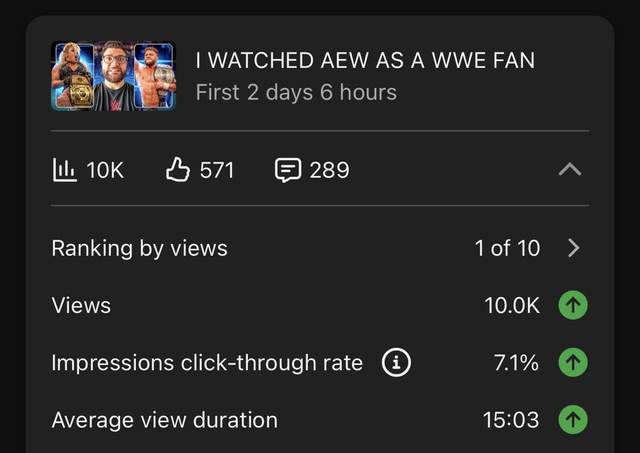
Task: Click Average view duration label
Action: pos(165,420)
